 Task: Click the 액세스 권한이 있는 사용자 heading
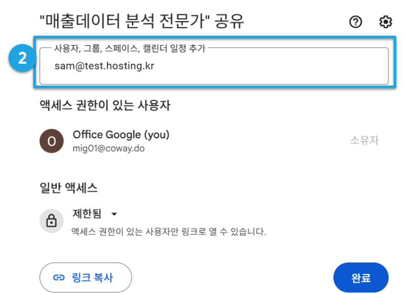tap(105, 105)
